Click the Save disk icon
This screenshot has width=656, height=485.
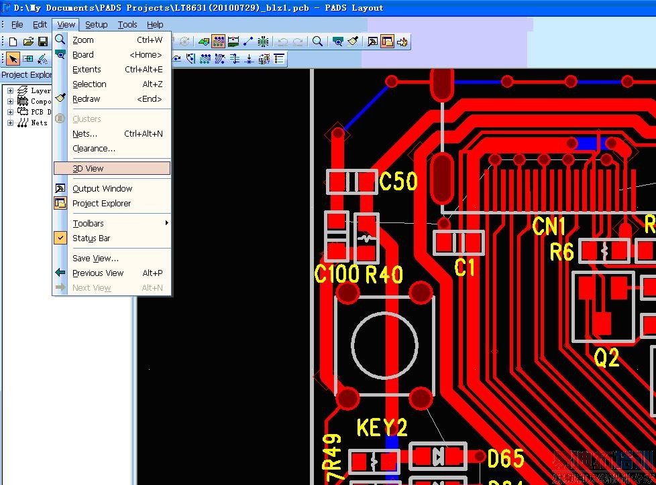click(42, 42)
